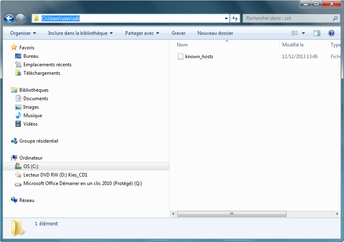Click the change view icon
344x242 pixels.
(295, 33)
